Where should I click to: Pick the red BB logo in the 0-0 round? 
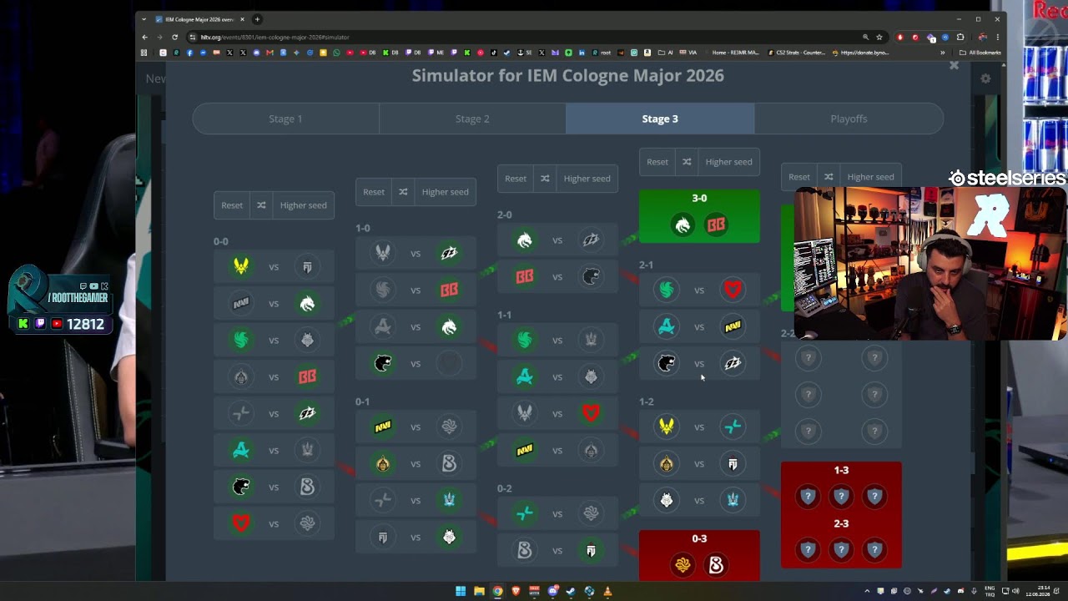[x=307, y=377]
